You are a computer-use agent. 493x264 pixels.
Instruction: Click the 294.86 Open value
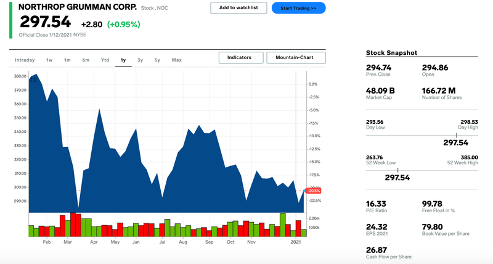click(435, 68)
